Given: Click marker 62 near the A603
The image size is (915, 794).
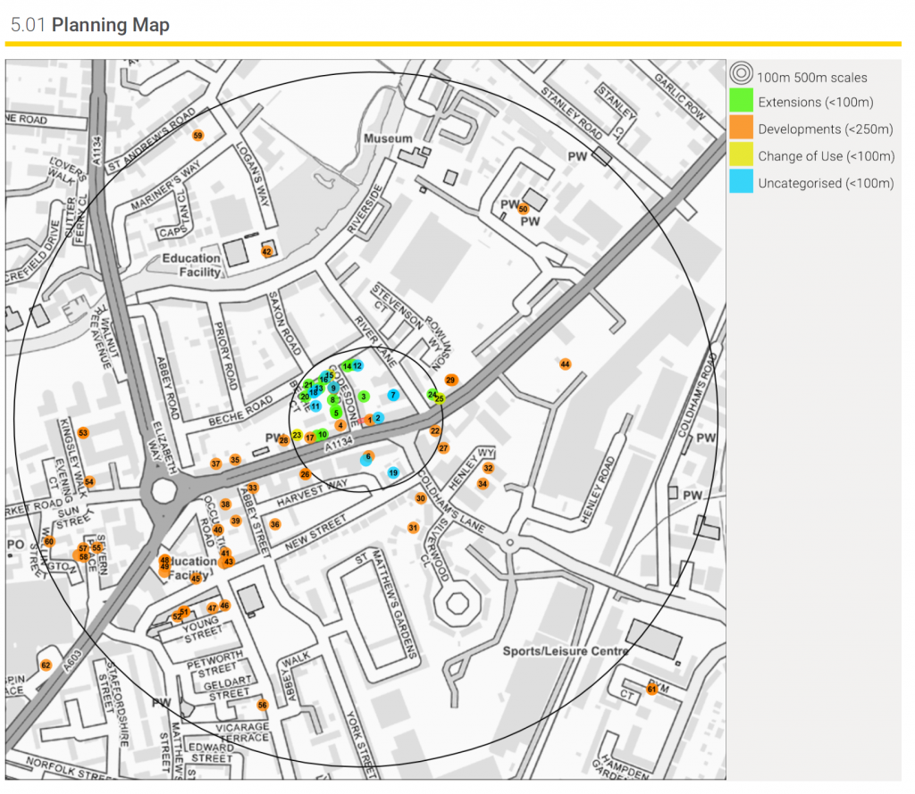Looking at the screenshot, I should (46, 665).
